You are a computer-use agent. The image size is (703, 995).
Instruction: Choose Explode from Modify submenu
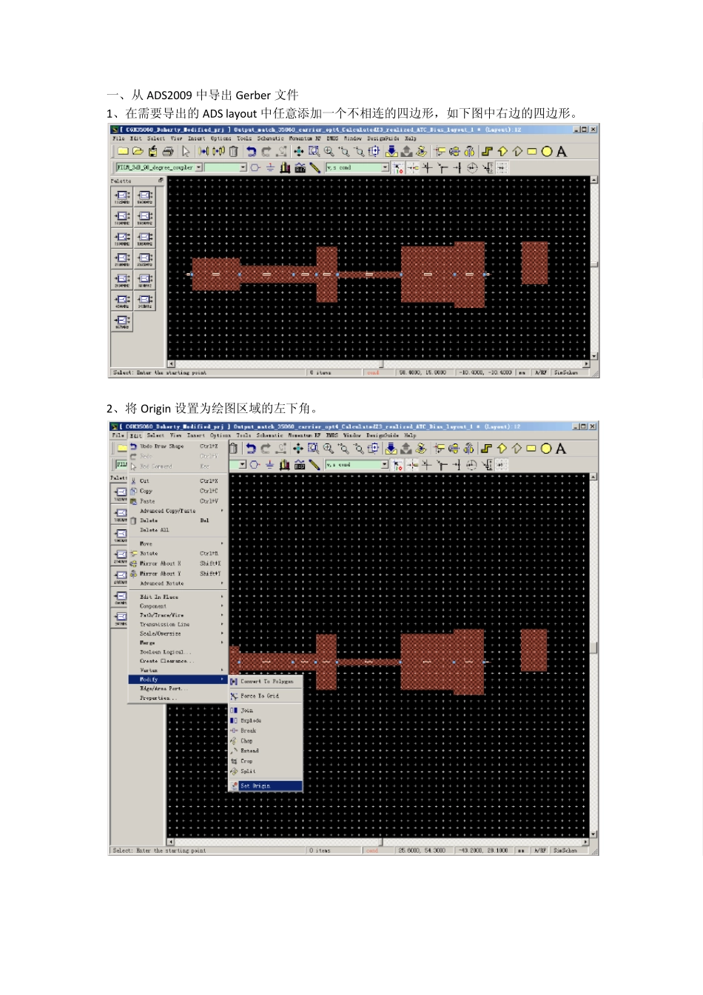click(266, 720)
